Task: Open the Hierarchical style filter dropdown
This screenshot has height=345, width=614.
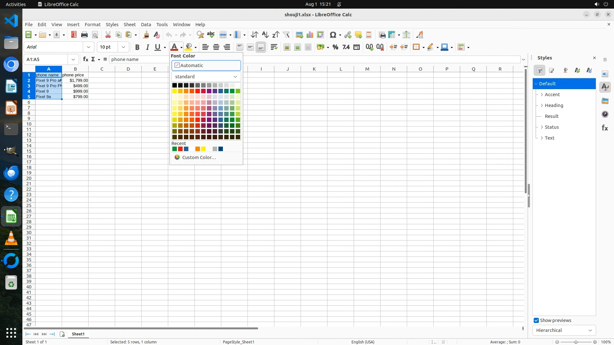Action: pos(564,330)
